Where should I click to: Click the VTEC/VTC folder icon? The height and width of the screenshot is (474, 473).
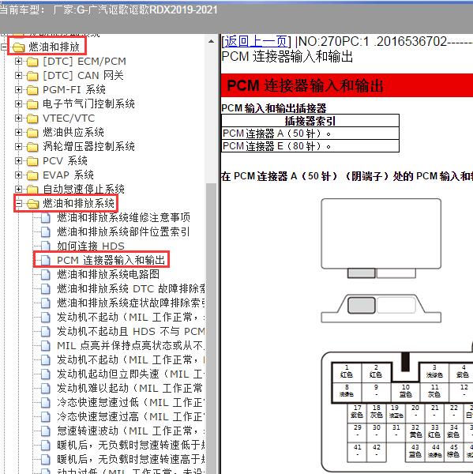click(32, 118)
